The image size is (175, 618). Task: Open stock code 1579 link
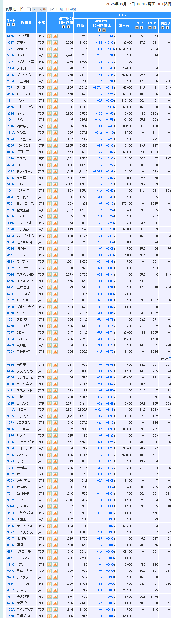pyautogui.click(x=11, y=616)
